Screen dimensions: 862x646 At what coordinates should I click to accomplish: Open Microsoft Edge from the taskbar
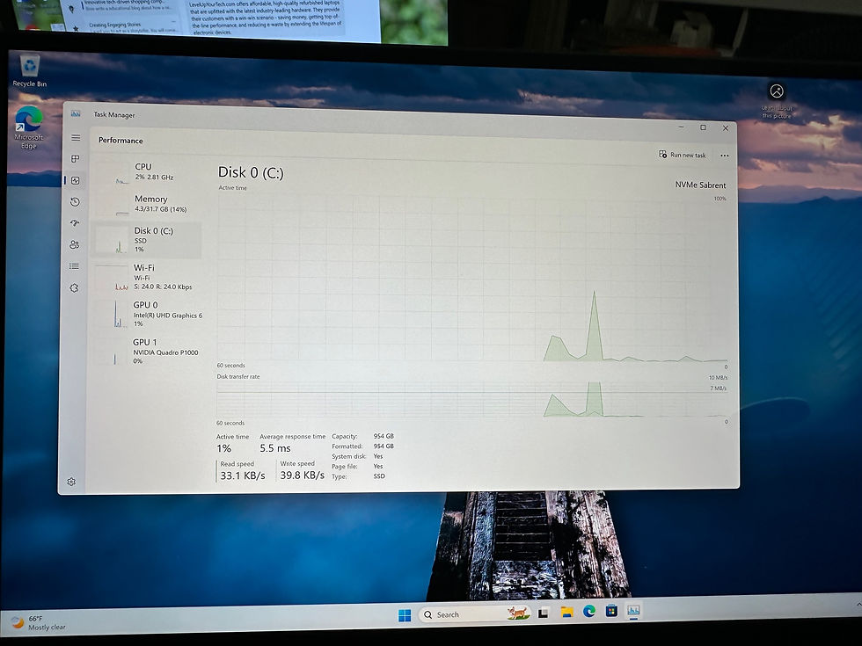pyautogui.click(x=588, y=611)
